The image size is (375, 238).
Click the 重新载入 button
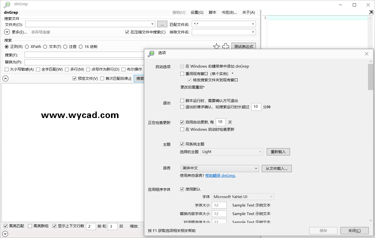pos(278,152)
